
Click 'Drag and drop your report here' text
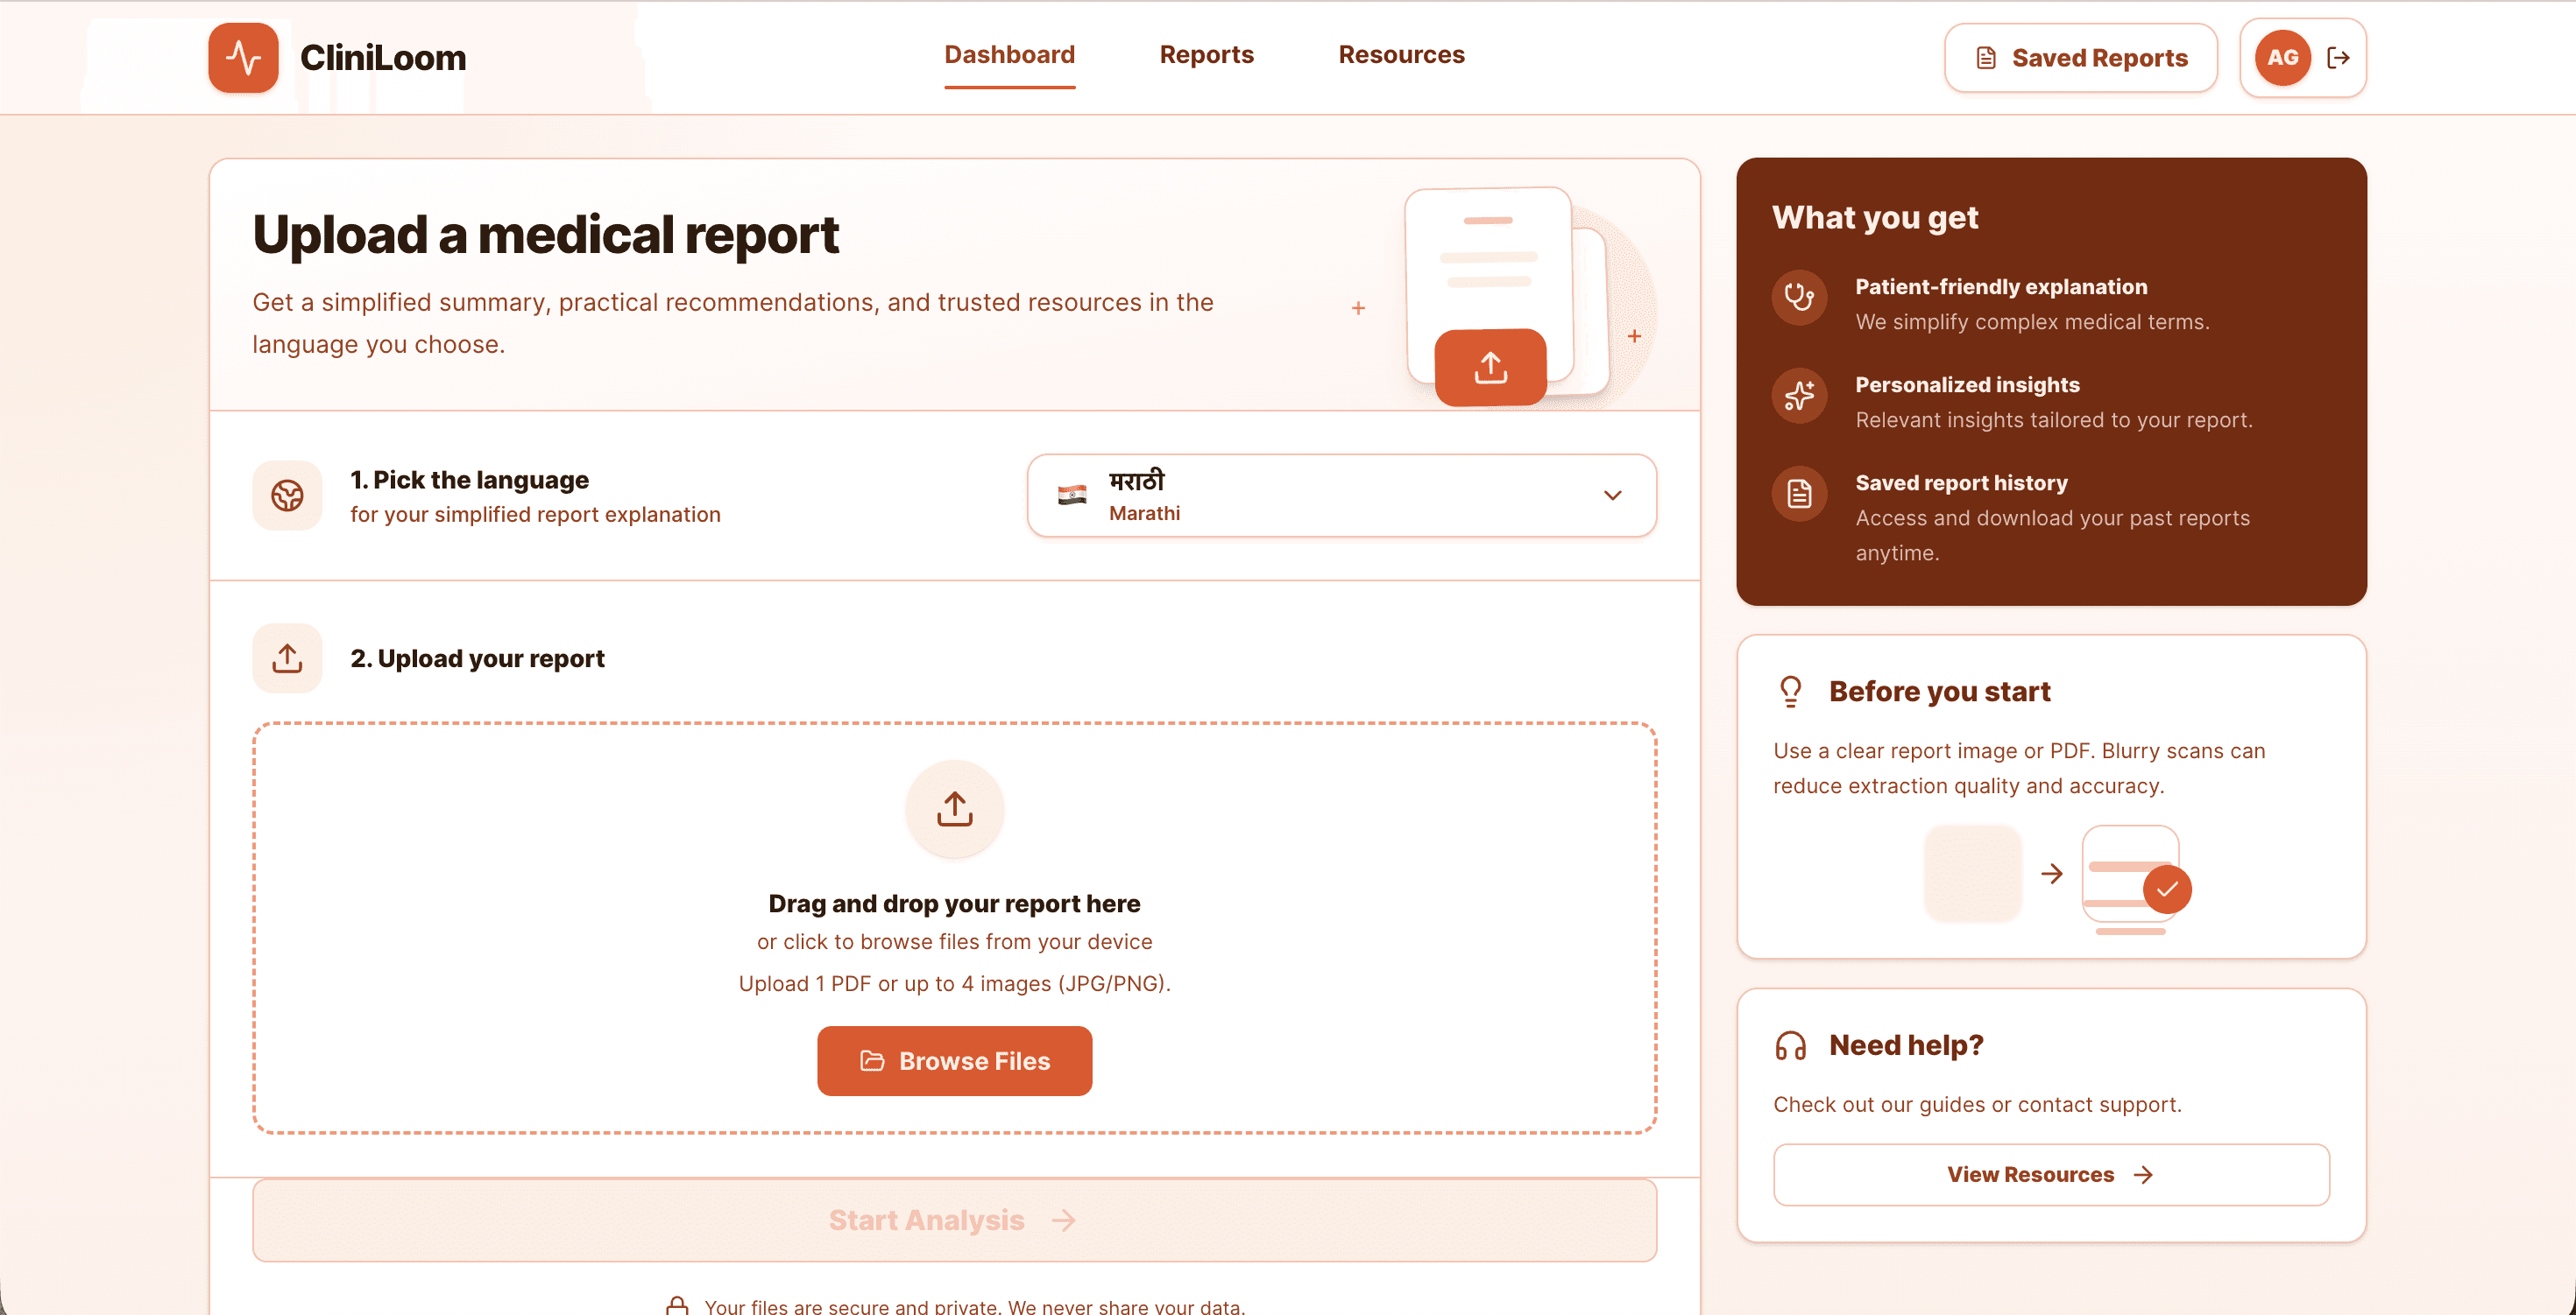954,904
